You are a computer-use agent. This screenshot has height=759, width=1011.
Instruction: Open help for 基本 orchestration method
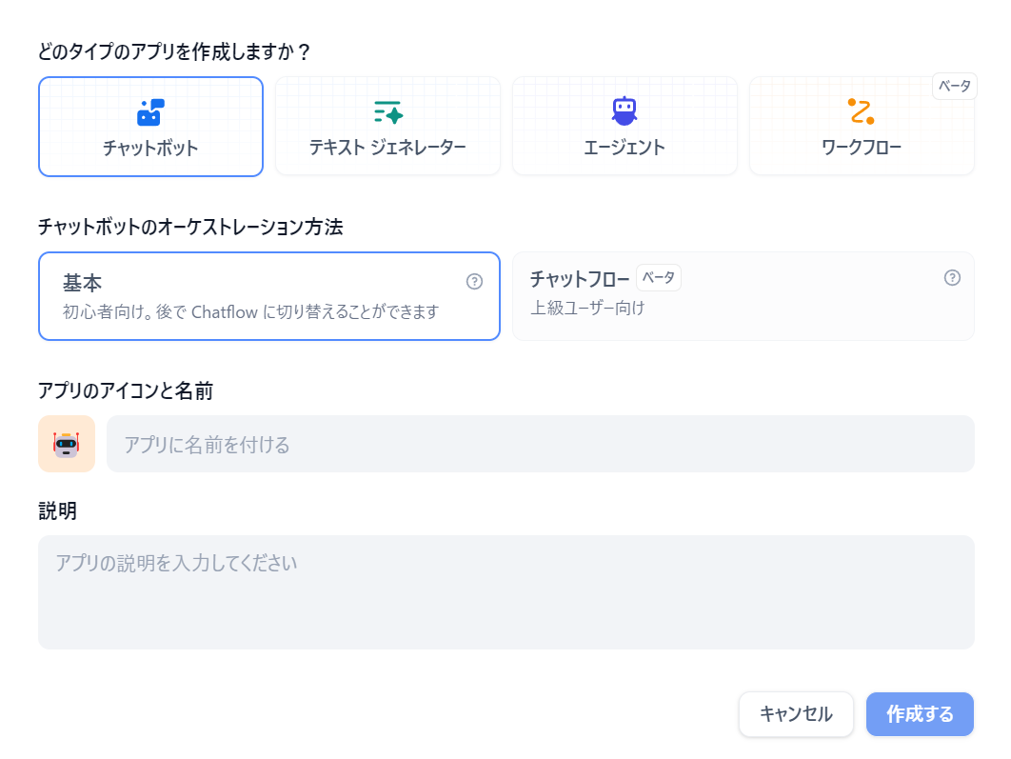click(x=474, y=281)
